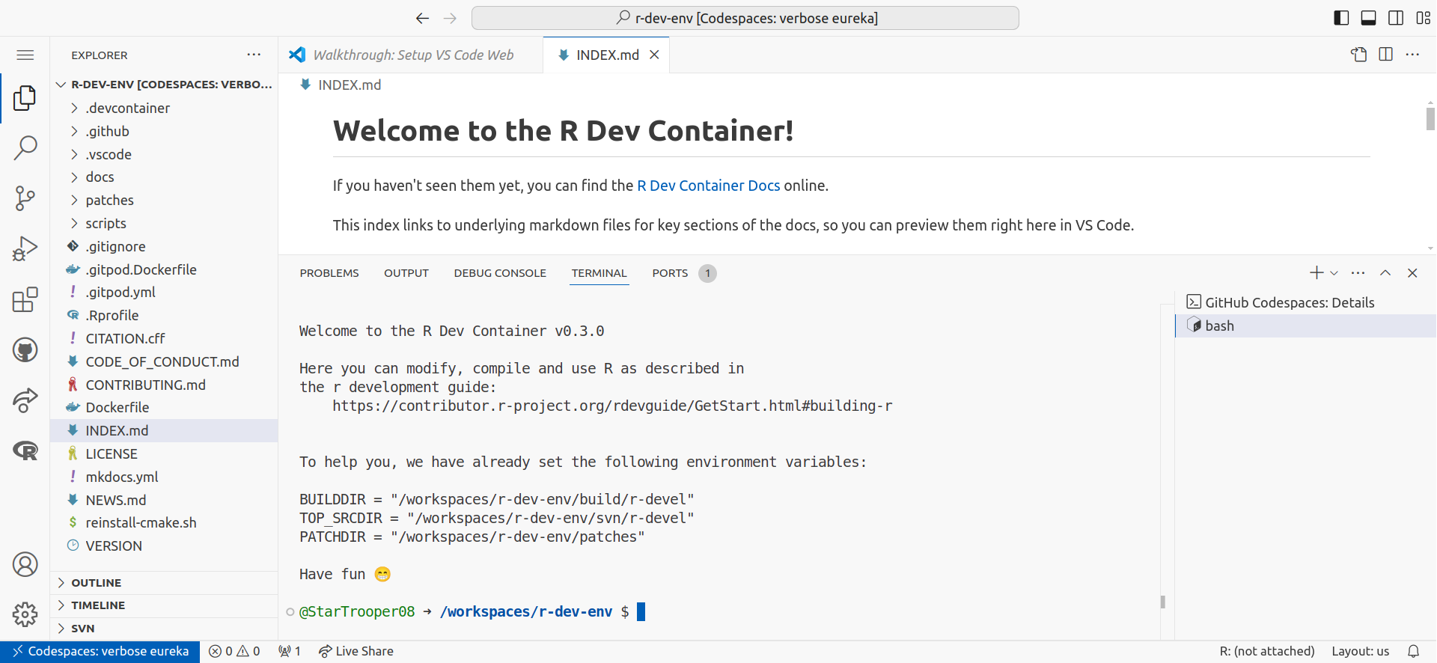This screenshot has height=663, width=1437.
Task: Expand the OUTLINE section
Action: pos(96,583)
